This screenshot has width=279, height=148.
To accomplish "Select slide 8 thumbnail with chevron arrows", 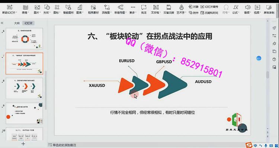I will click(25, 88).
